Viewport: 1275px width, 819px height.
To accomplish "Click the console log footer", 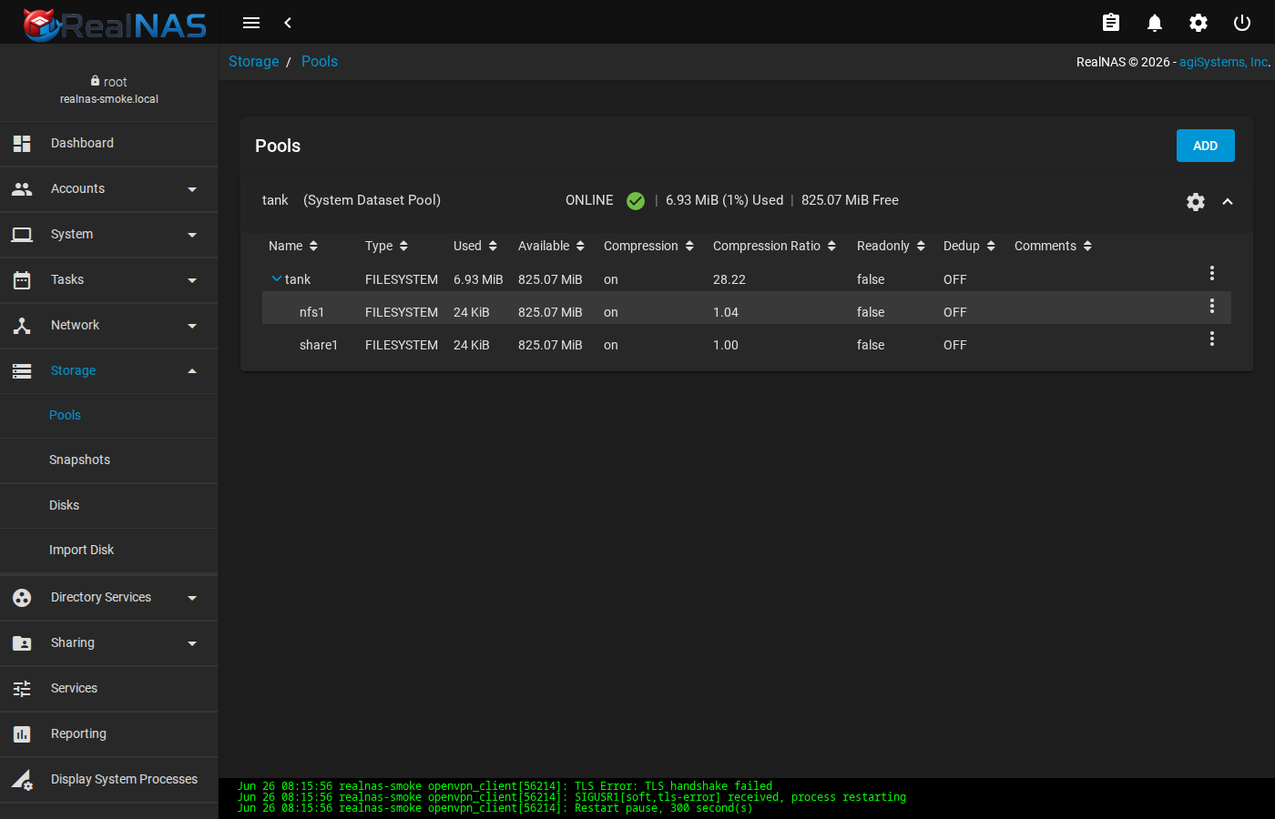I will [x=747, y=797].
